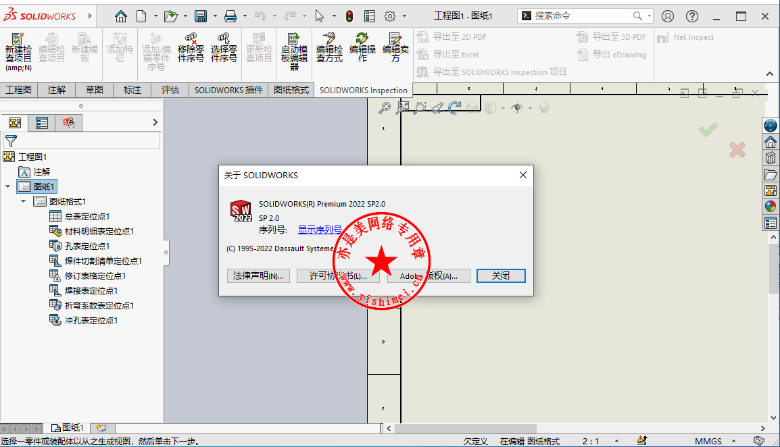Collapse the 图纸1 tree node
780x447 pixels.
tap(7, 186)
